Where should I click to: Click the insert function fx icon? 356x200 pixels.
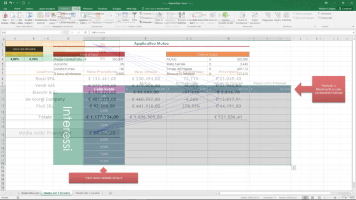tap(85, 32)
